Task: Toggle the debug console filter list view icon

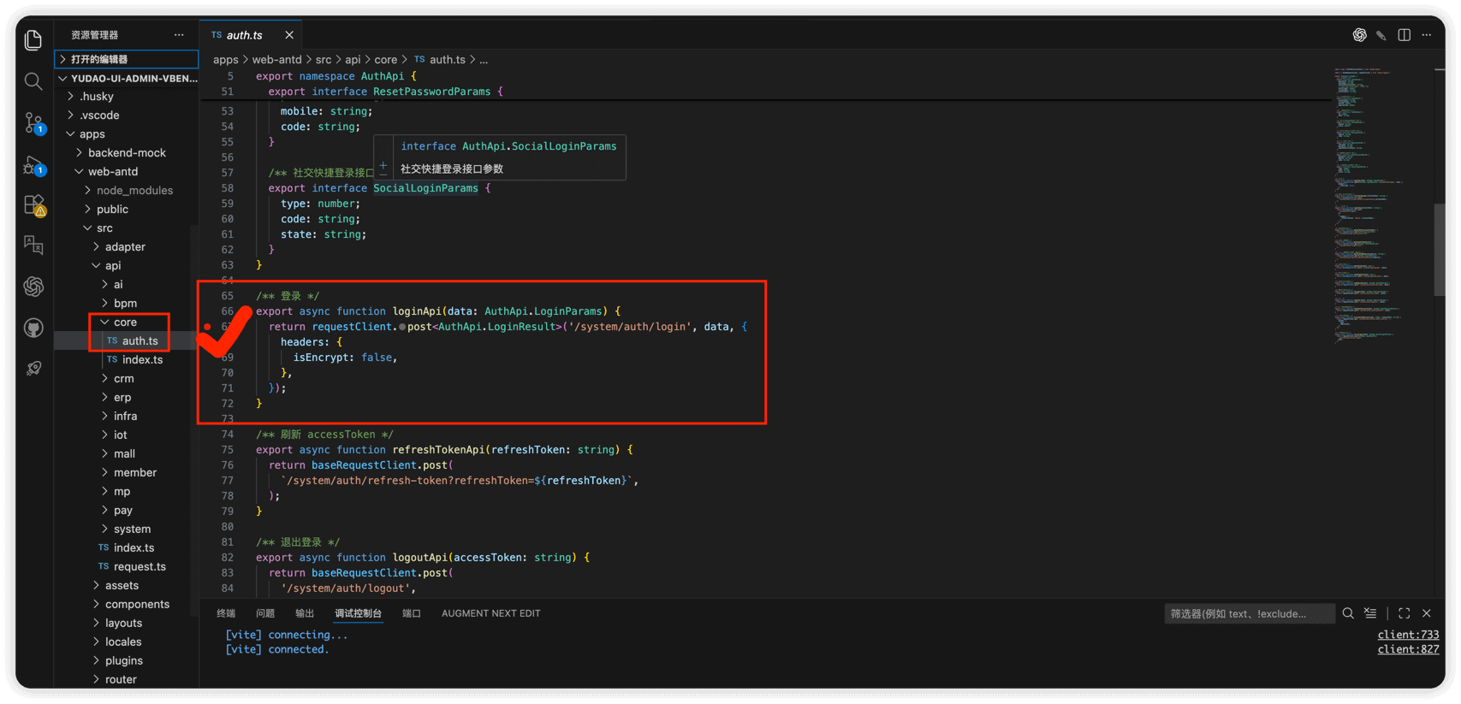Action: click(1370, 613)
